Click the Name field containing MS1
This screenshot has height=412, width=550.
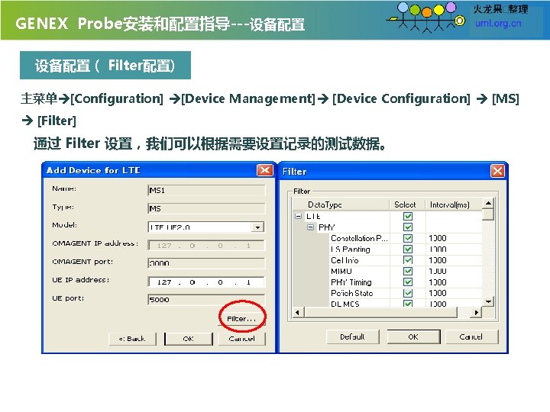click(x=206, y=190)
